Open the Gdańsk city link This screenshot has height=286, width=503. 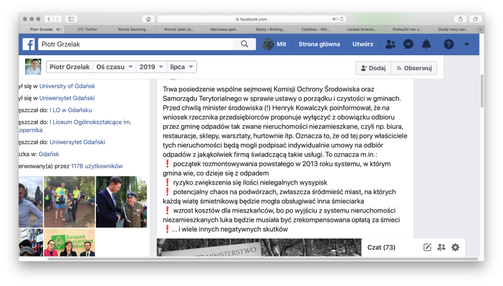(x=49, y=154)
